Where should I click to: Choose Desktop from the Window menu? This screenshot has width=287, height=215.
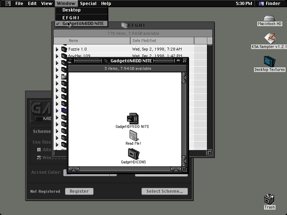[81, 10]
